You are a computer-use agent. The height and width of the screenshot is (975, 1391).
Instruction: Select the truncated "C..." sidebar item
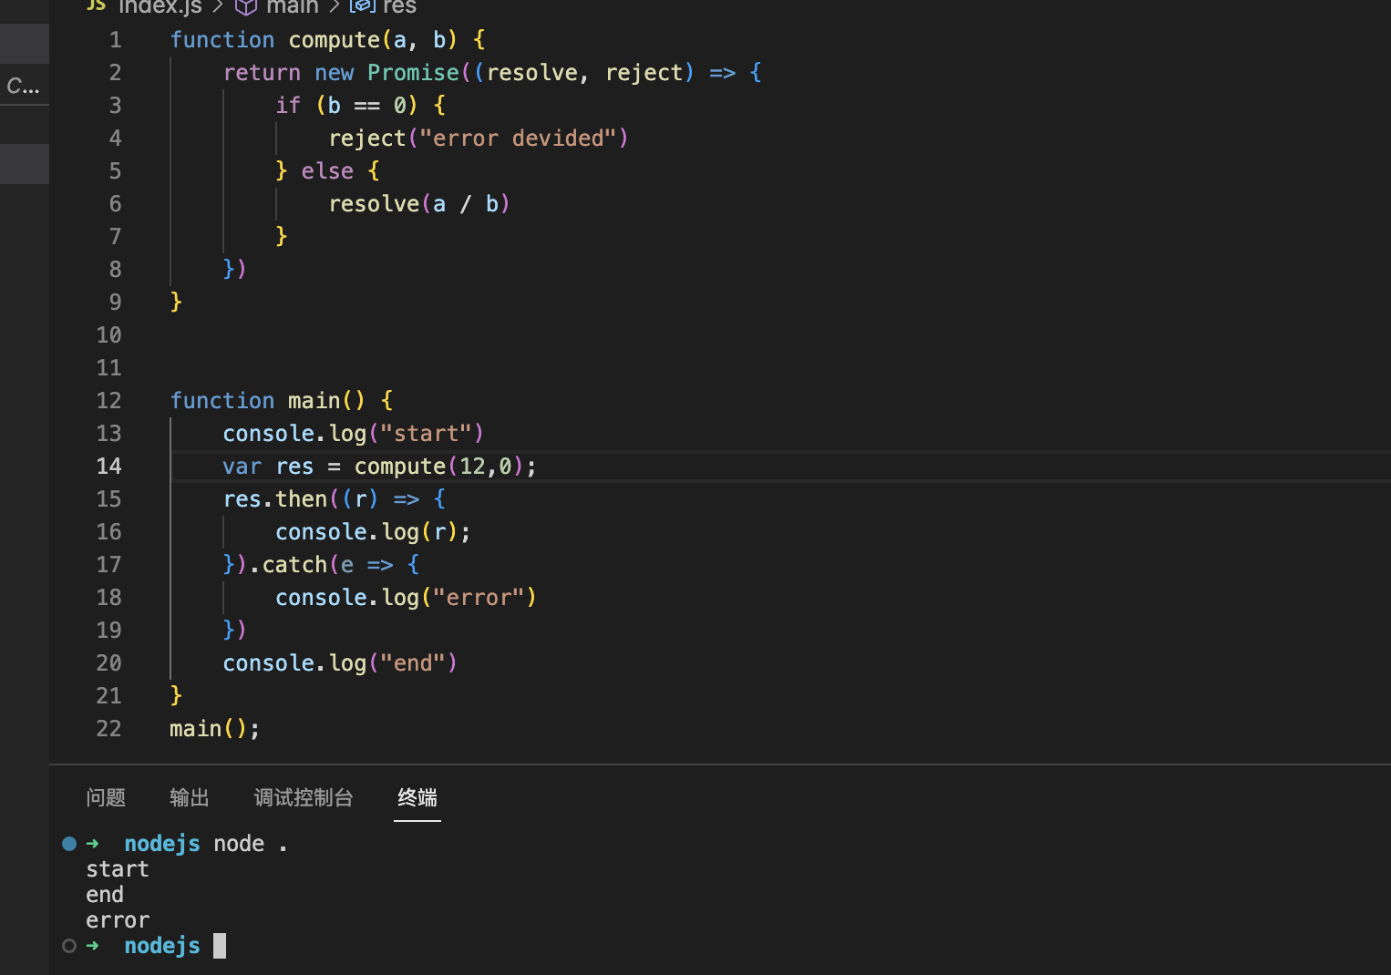(x=24, y=86)
